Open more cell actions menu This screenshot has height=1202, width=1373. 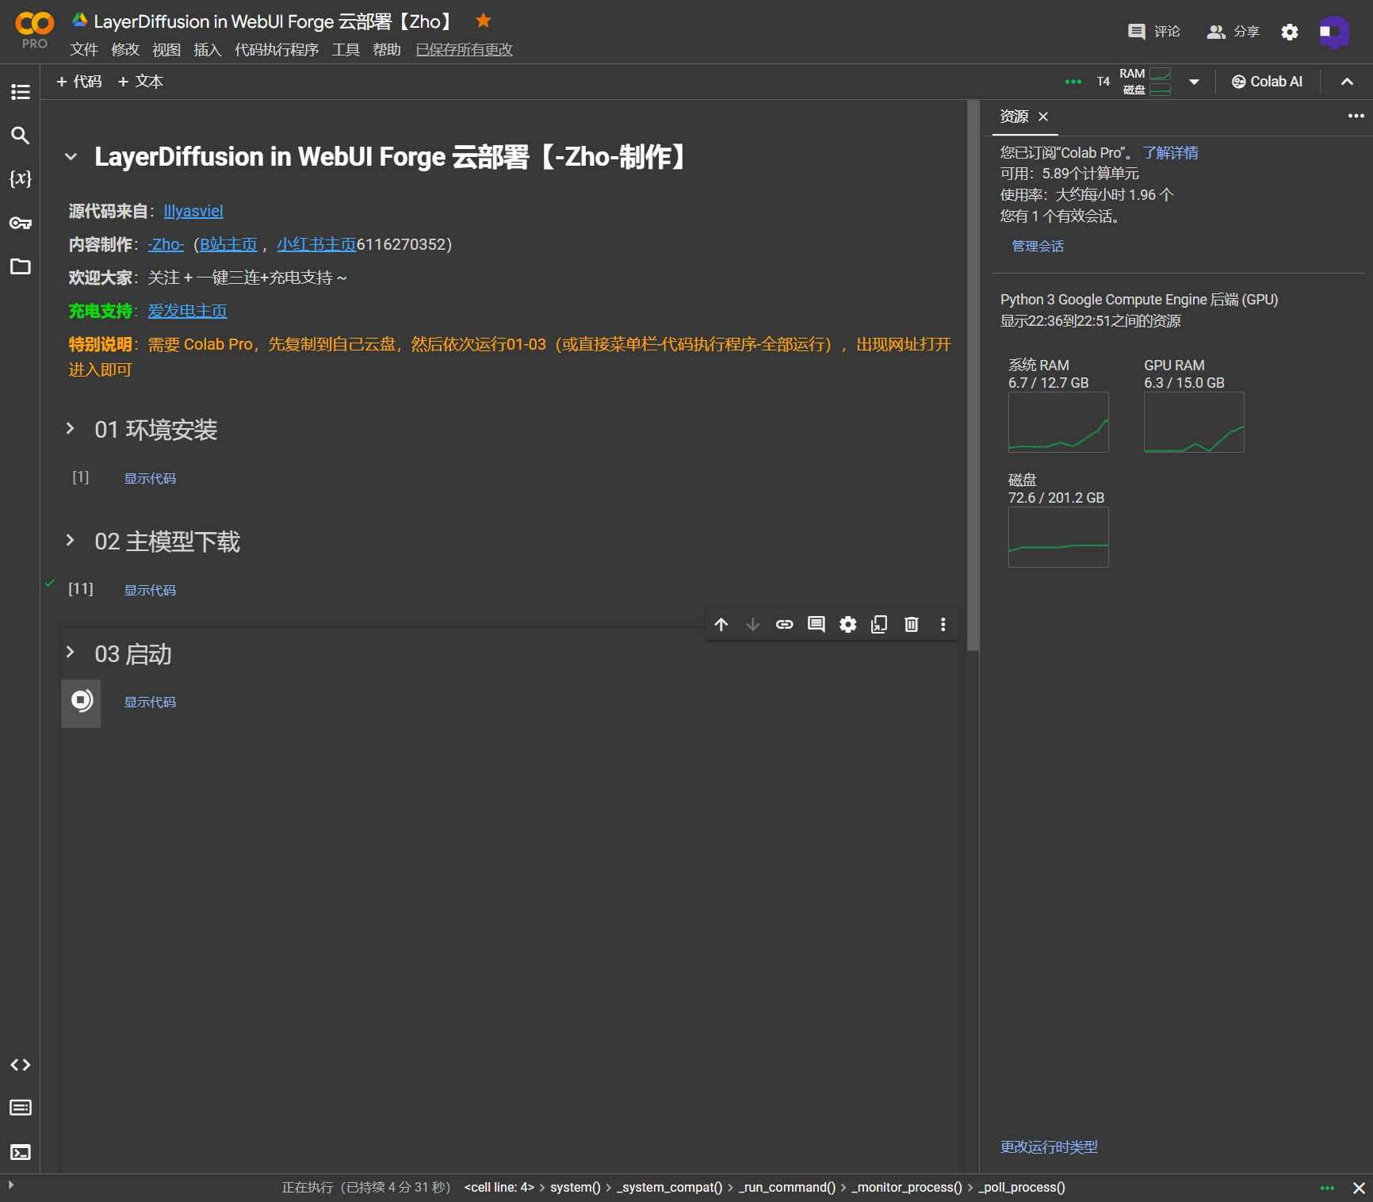943,625
